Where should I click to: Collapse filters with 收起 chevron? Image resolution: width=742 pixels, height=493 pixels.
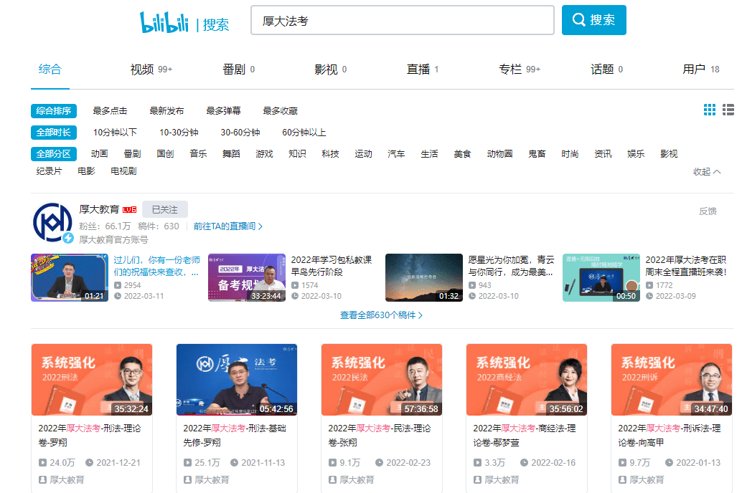(707, 171)
